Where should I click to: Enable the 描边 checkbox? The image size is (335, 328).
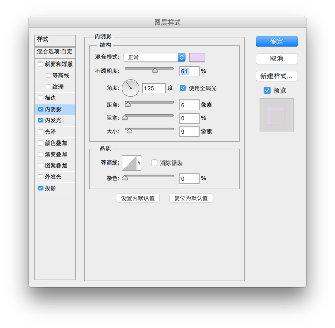[x=40, y=98]
